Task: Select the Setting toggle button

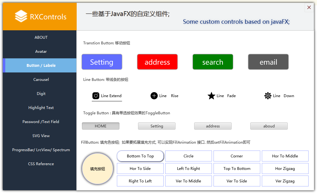Action: tap(156, 126)
